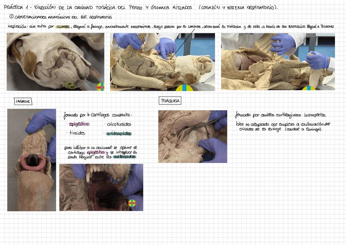Open the trachea dissection photo
This screenshot has height=245, width=346.
pyautogui.click(x=193, y=137)
